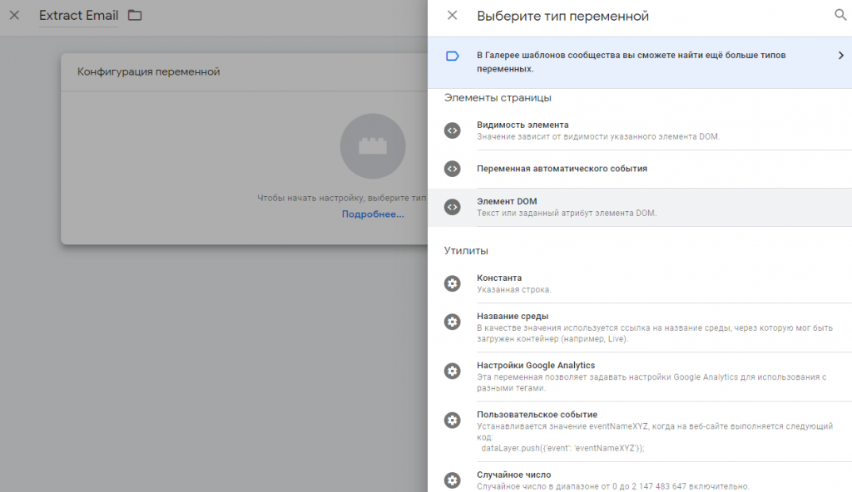Click the Настройки Google Analytics gear icon
852x492 pixels.
pyautogui.click(x=452, y=371)
